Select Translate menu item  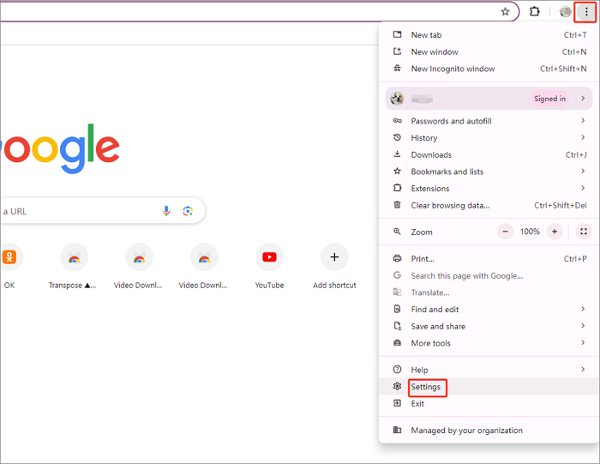click(489, 292)
